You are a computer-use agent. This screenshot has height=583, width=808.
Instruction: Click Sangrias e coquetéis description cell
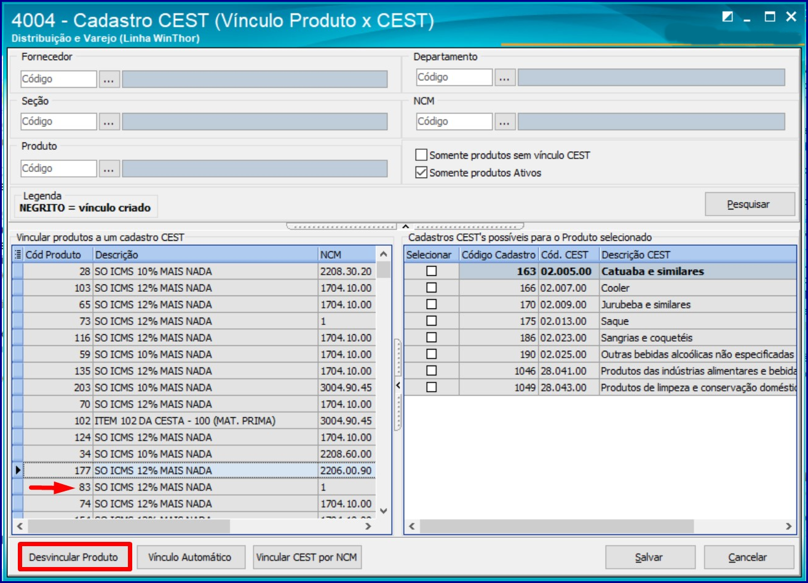(698, 337)
